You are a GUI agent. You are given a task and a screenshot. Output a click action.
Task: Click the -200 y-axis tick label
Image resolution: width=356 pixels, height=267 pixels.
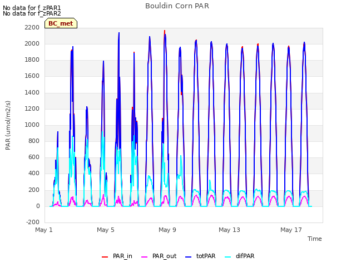click(33, 222)
